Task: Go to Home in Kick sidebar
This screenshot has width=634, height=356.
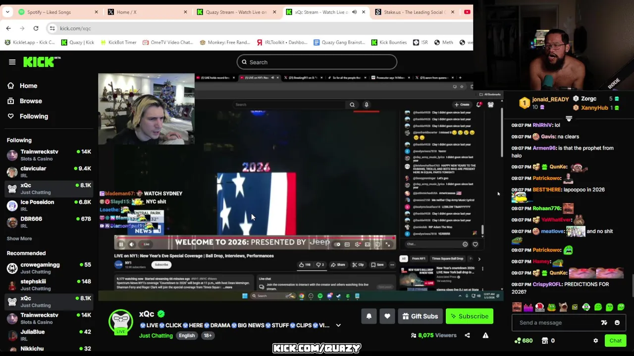Action: coord(28,86)
